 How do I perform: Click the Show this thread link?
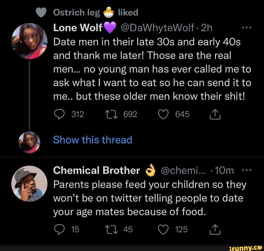pos(92,140)
